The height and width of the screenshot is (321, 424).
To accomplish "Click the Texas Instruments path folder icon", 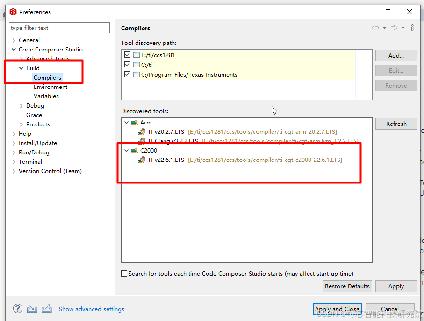I will (137, 74).
